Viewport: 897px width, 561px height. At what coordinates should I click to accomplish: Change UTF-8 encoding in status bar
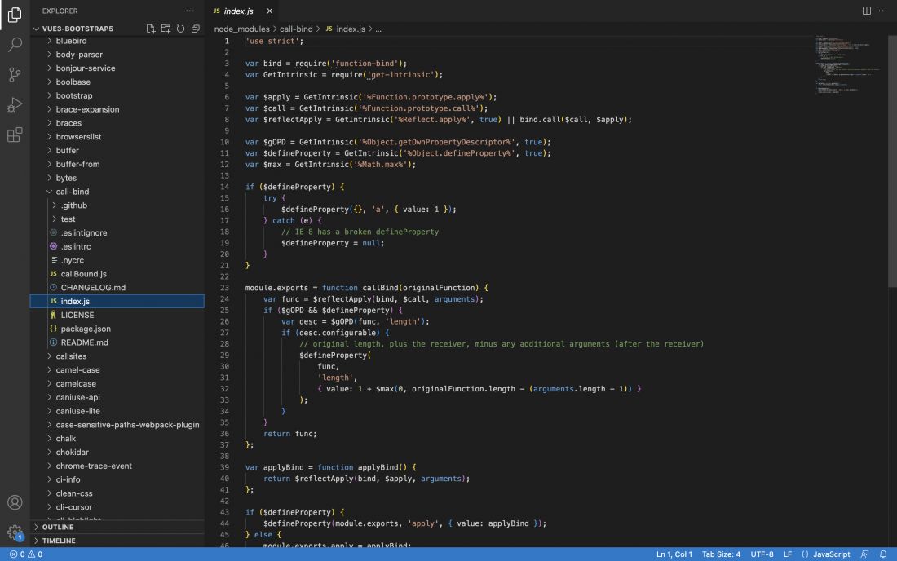coord(762,554)
